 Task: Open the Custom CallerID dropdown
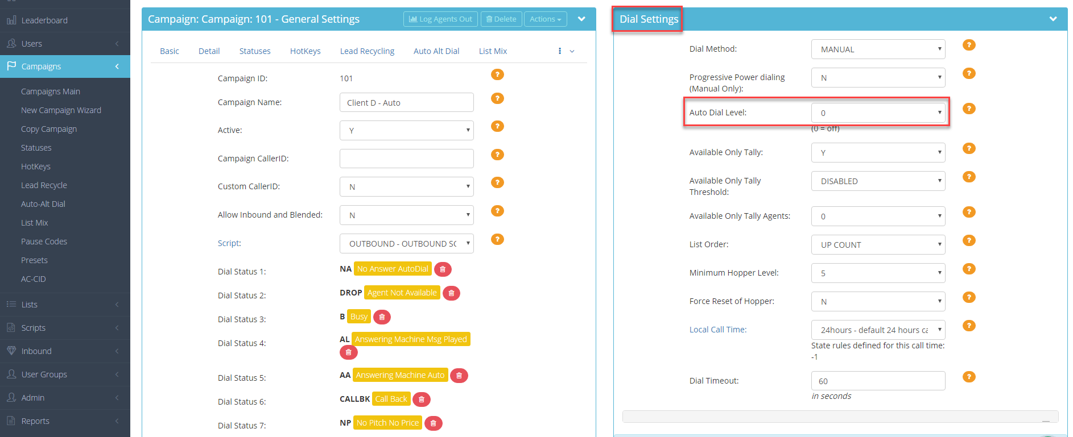click(x=407, y=186)
